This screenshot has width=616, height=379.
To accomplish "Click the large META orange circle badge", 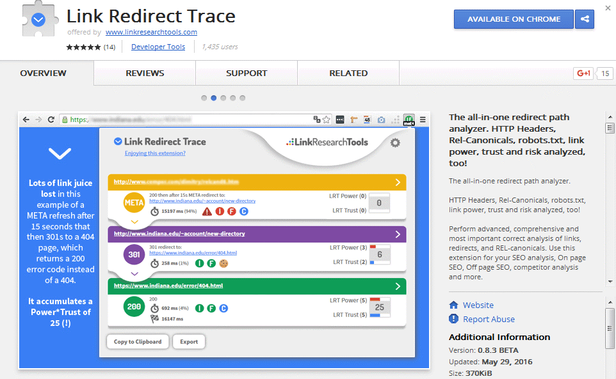I will click(x=134, y=203).
